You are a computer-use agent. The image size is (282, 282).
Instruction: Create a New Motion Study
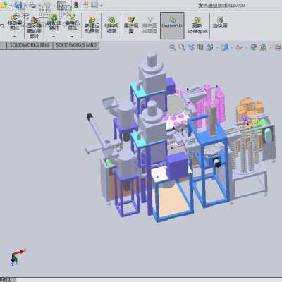[x=92, y=25]
